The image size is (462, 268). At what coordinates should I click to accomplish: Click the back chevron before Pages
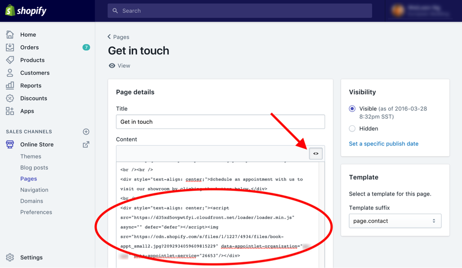pyautogui.click(x=109, y=37)
